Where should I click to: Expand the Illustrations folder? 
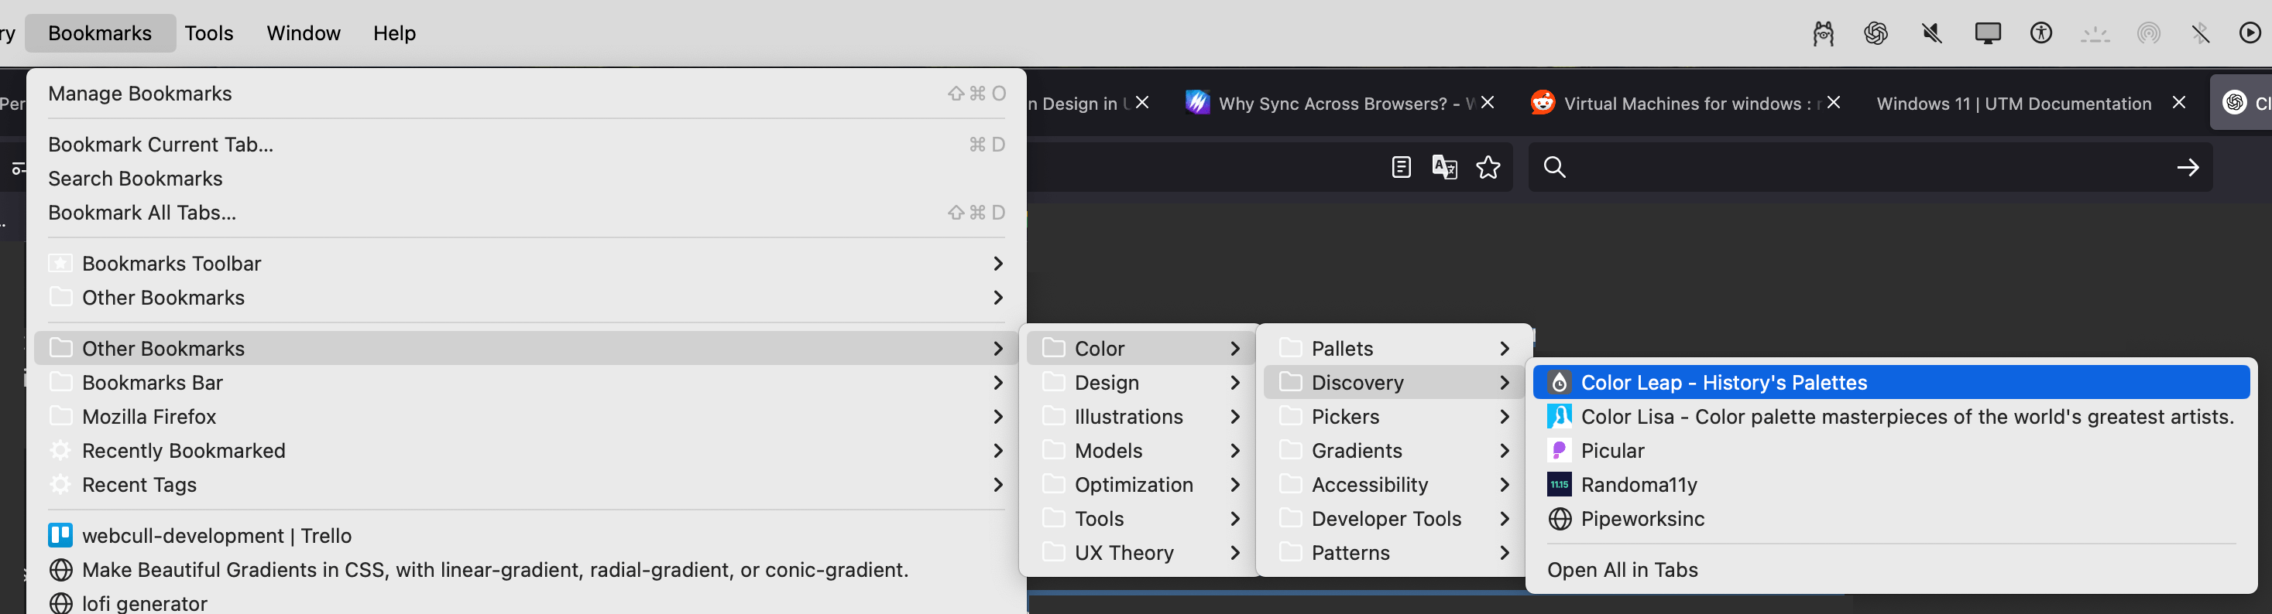(x=1140, y=417)
